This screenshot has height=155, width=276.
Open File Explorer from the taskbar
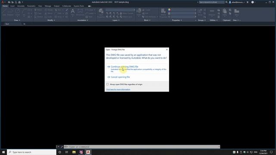click(74, 152)
